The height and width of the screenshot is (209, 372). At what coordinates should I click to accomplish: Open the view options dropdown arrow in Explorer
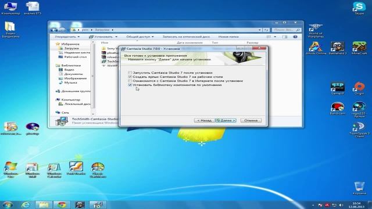pos(275,37)
